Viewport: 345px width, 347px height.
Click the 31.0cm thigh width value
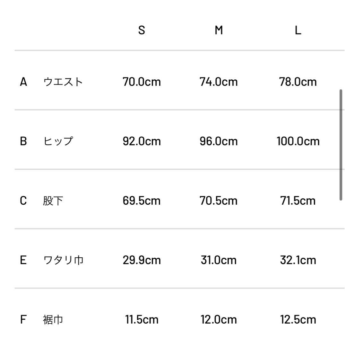219,260
